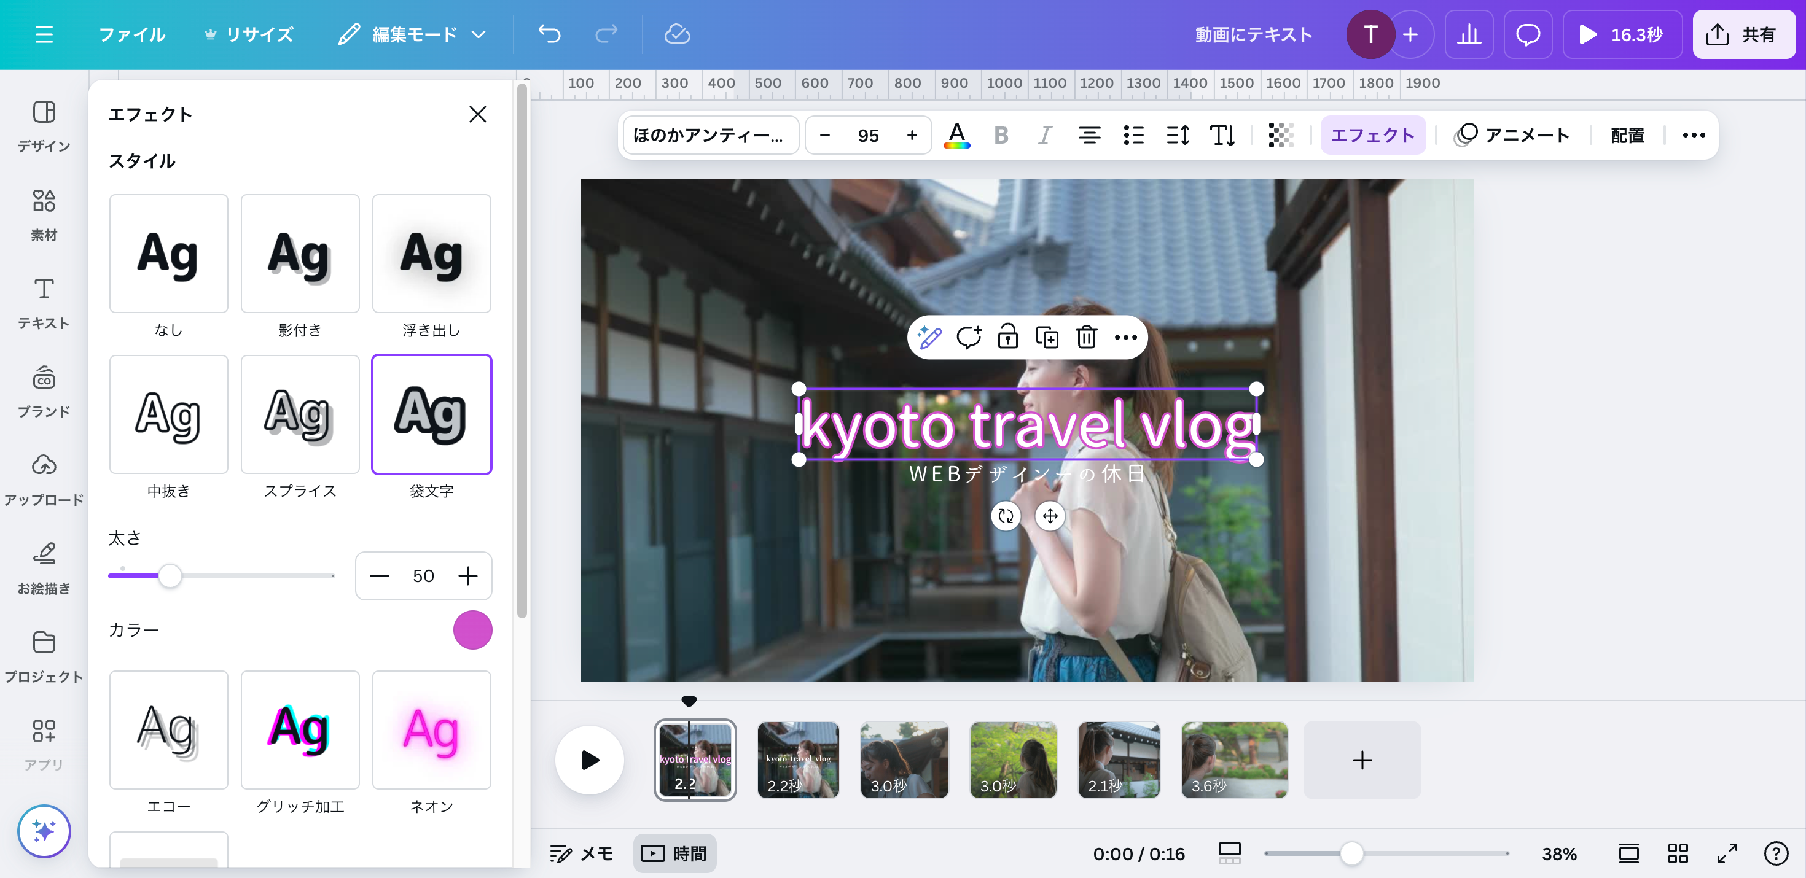Click the 配置 position button
1806x878 pixels.
pos(1627,135)
